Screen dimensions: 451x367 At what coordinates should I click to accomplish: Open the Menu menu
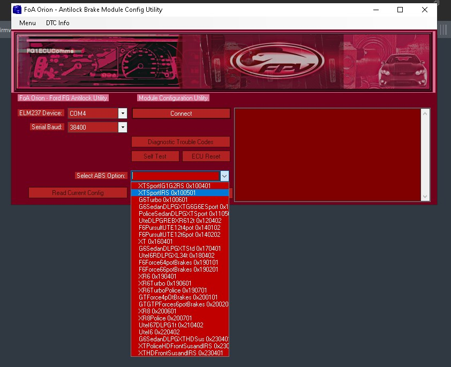[27, 23]
